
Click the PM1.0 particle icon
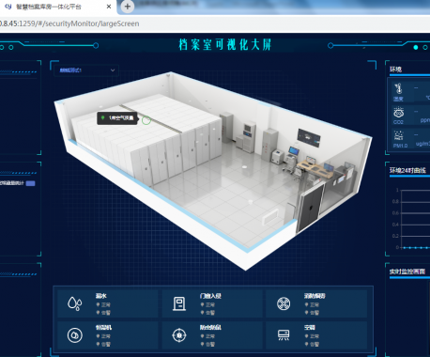[x=399, y=136]
